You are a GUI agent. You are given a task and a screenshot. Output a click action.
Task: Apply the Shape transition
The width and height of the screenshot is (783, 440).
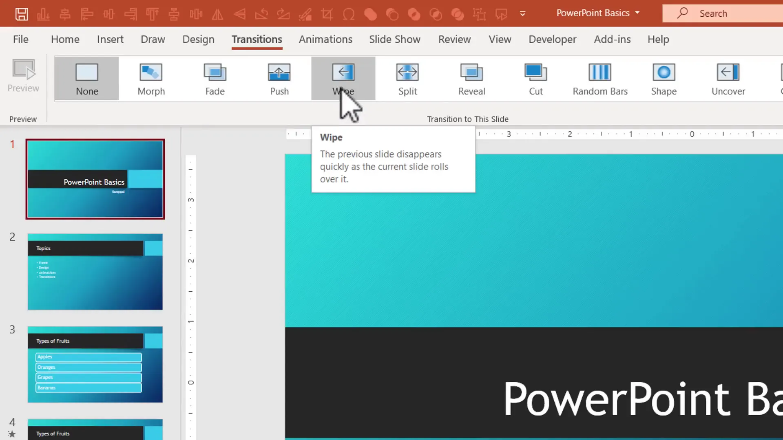pyautogui.click(x=664, y=79)
